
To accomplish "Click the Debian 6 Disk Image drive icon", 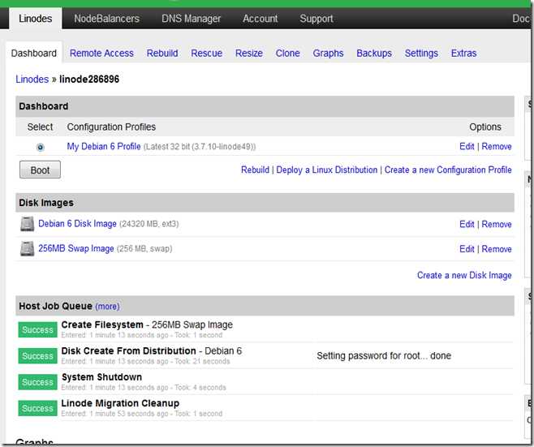I will 27,224.
